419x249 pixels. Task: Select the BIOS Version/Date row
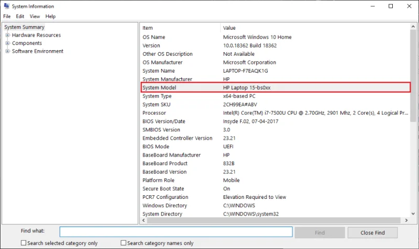(275, 122)
